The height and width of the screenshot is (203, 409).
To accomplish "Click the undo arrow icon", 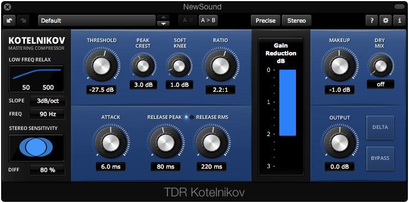I will (9, 20).
